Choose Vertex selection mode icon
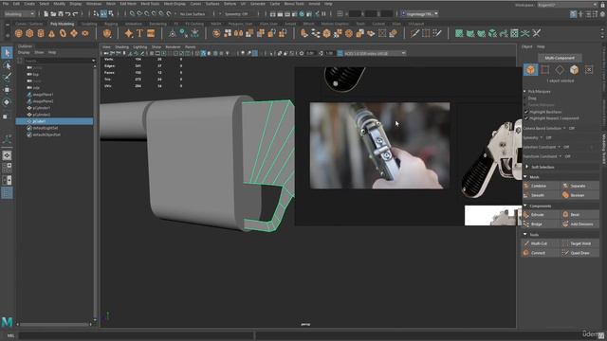The image size is (607, 341). point(545,69)
